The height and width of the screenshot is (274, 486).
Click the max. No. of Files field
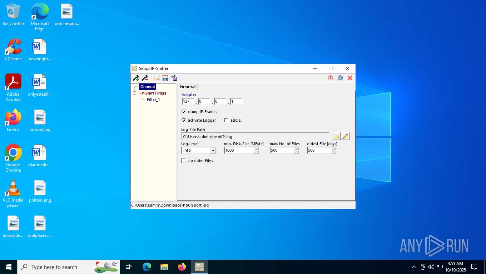coord(282,150)
